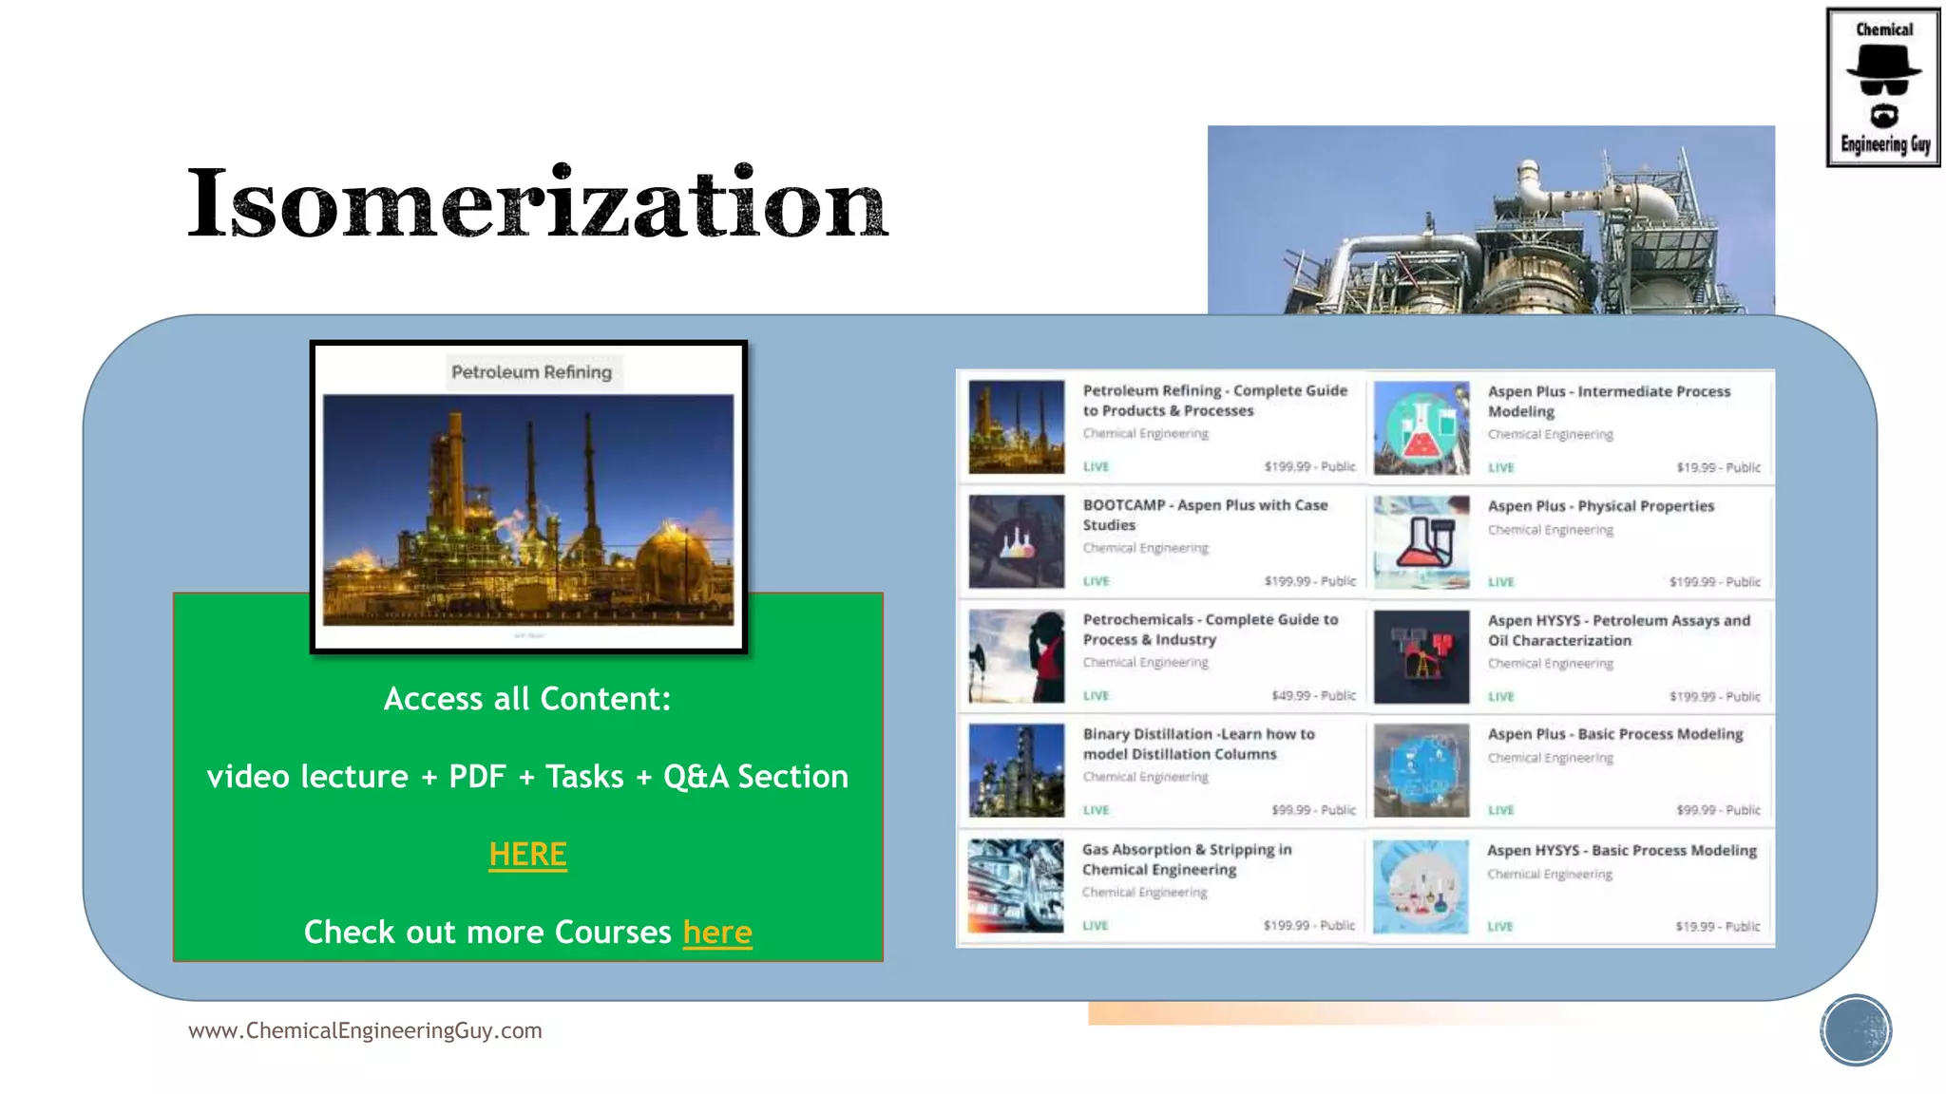Click Gas Absorption & Stripping course thumbnail

click(1016, 885)
